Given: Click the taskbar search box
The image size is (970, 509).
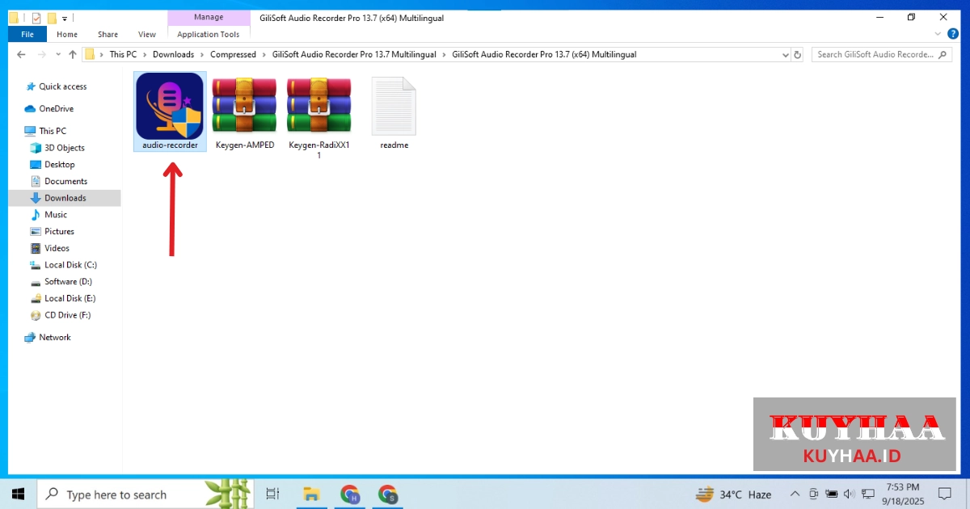Looking at the screenshot, I should coord(146,494).
